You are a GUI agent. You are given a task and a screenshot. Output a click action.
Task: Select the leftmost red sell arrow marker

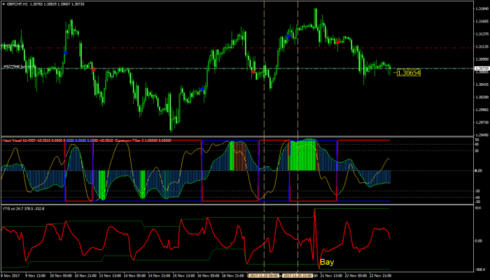pyautogui.click(x=94, y=69)
